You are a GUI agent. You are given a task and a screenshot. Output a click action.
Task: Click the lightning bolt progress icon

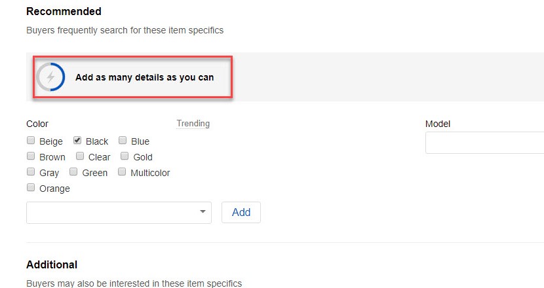pos(50,77)
